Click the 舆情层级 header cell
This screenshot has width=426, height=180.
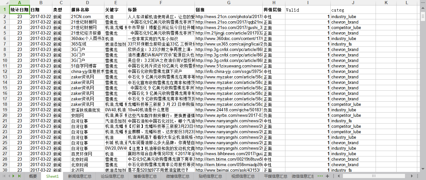tap(274, 10)
